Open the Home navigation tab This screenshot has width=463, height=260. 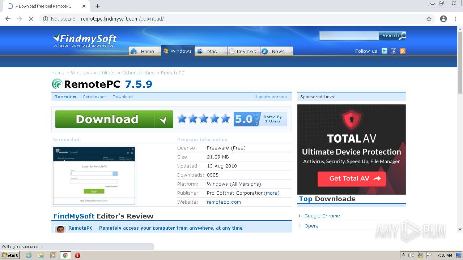[145, 51]
